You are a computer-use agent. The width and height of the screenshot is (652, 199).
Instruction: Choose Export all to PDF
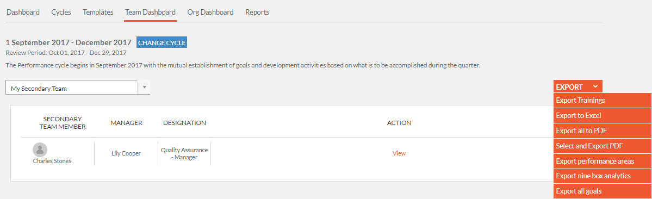pos(603,130)
